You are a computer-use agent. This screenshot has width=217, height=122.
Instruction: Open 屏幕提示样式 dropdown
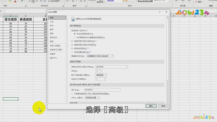100,56
